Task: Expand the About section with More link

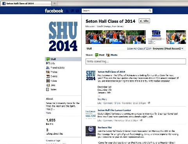Action: pyautogui.click(x=48, y=113)
